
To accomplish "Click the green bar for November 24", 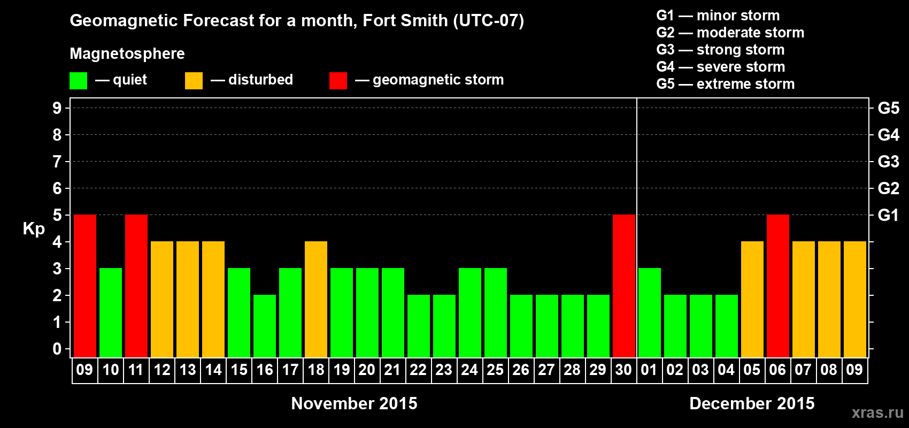I will coord(470,312).
